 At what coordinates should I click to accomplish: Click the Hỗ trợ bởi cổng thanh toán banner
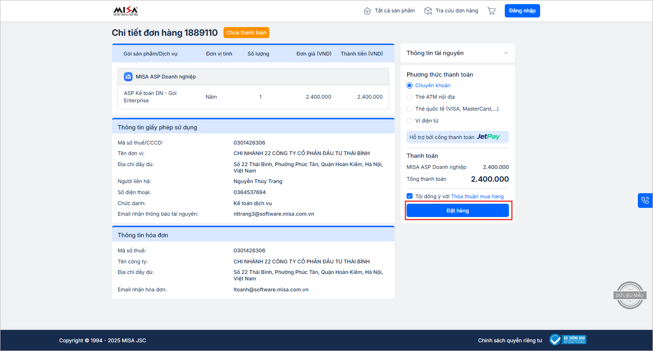pyautogui.click(x=458, y=137)
